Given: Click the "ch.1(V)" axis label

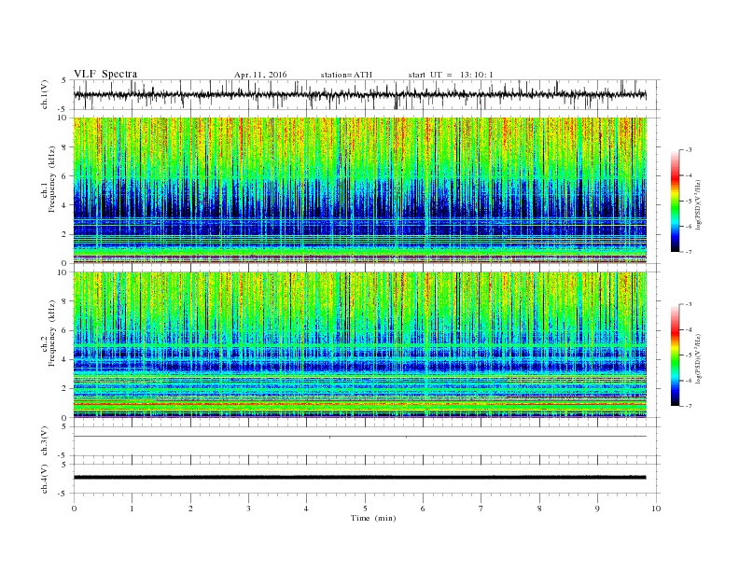Looking at the screenshot, I should pos(45,96).
